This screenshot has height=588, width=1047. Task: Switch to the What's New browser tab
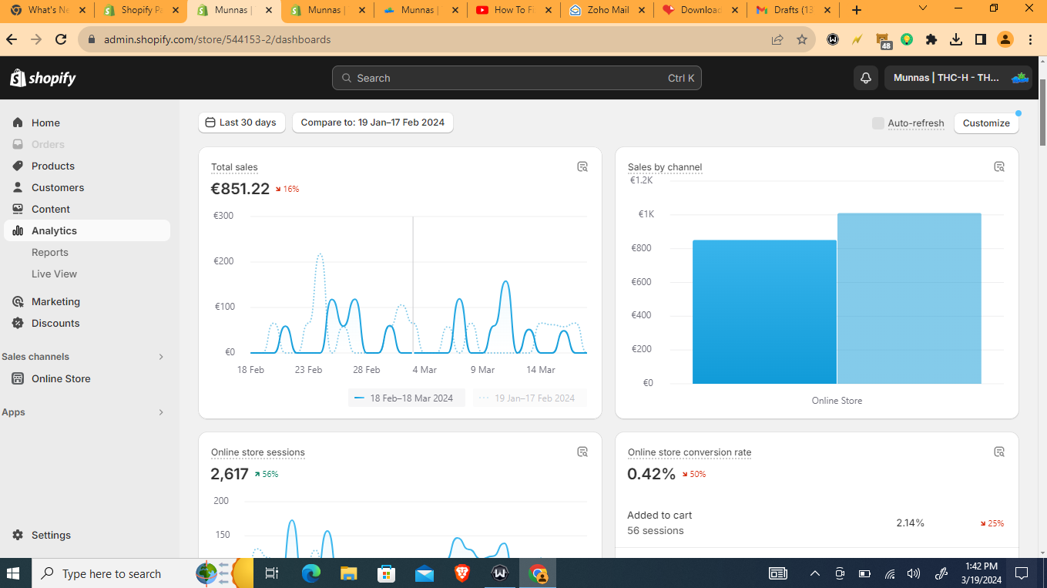[x=48, y=10]
